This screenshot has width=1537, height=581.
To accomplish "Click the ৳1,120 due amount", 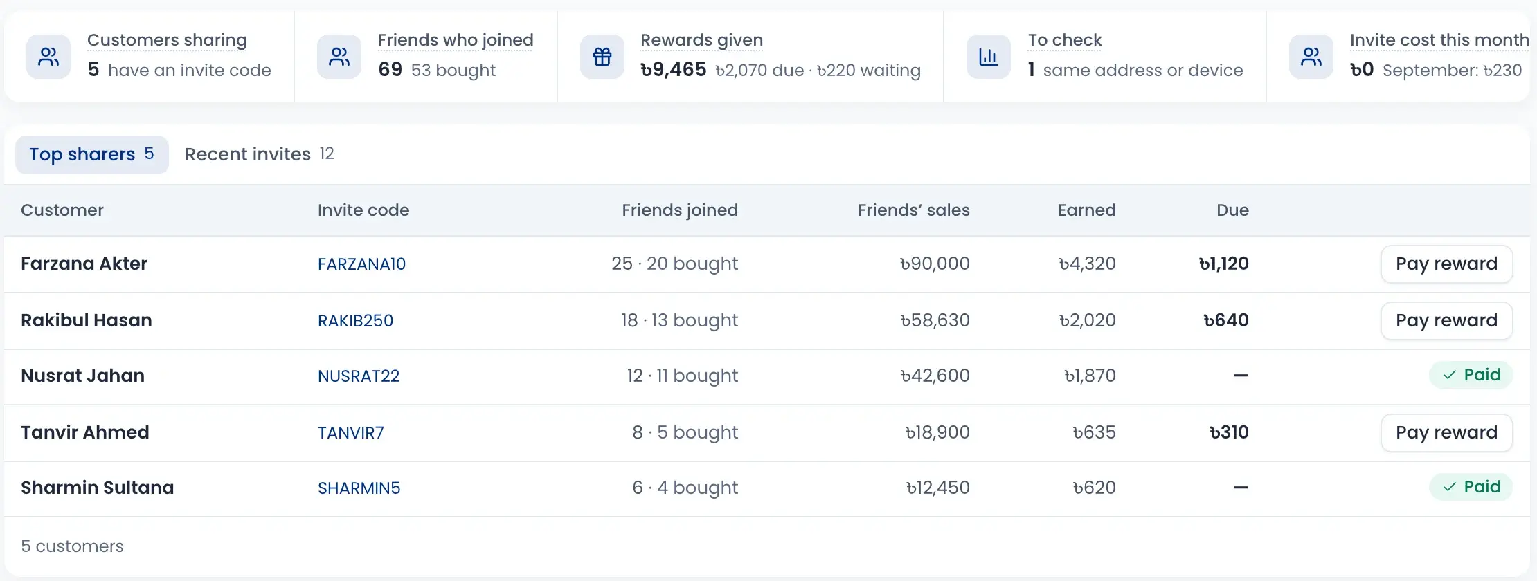I will pos(1224,264).
